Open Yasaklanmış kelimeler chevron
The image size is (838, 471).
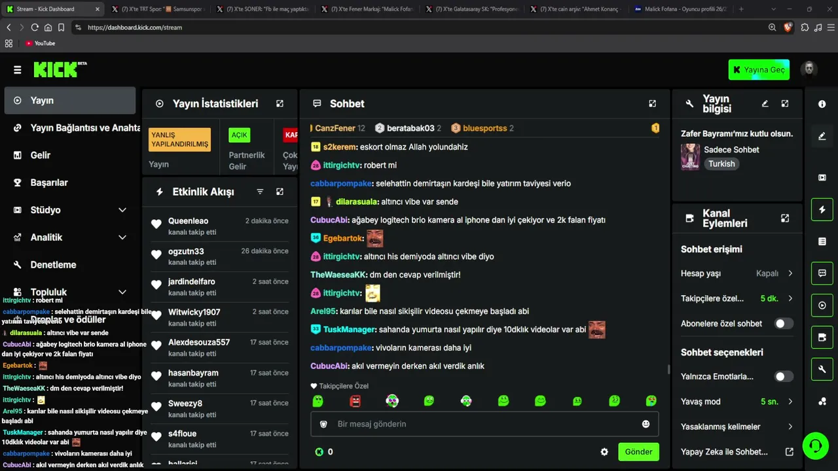point(790,427)
